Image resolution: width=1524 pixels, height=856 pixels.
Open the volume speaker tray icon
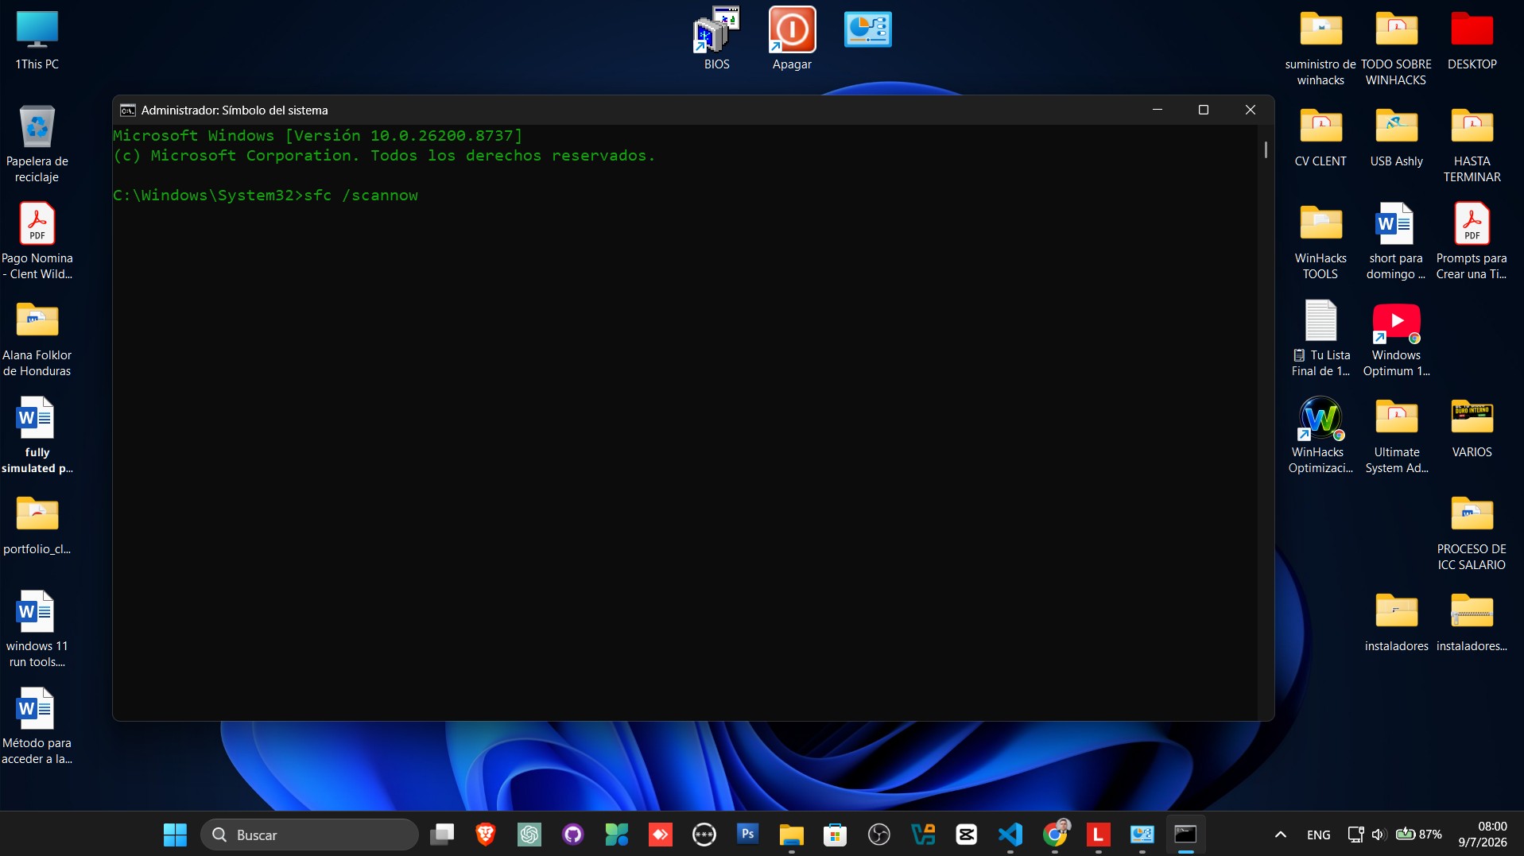click(x=1379, y=835)
